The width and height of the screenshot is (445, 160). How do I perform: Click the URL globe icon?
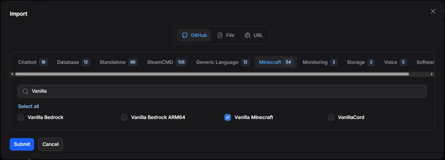[x=248, y=35]
